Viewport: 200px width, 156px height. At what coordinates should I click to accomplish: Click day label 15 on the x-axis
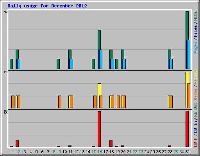[x=94, y=152]
